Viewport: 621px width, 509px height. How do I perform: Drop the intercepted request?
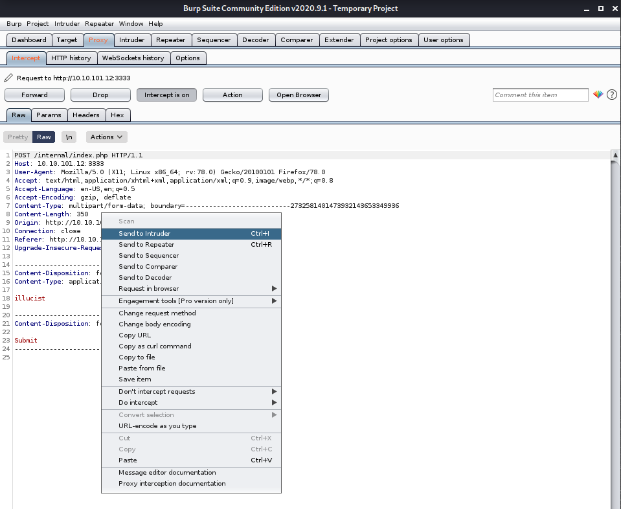(100, 95)
